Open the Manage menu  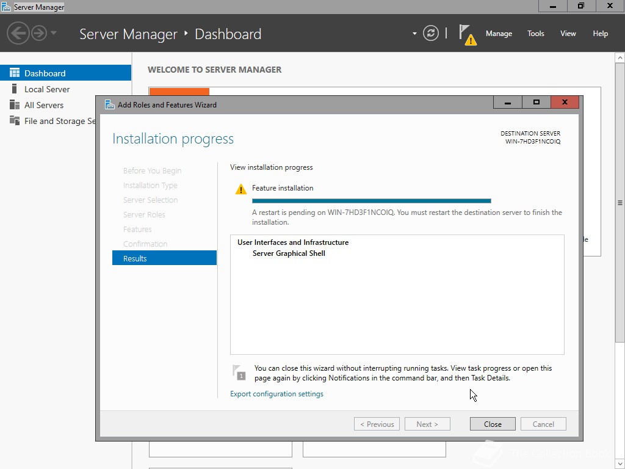(x=499, y=34)
